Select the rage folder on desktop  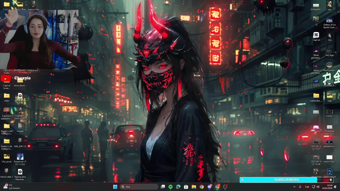[x=329, y=97]
